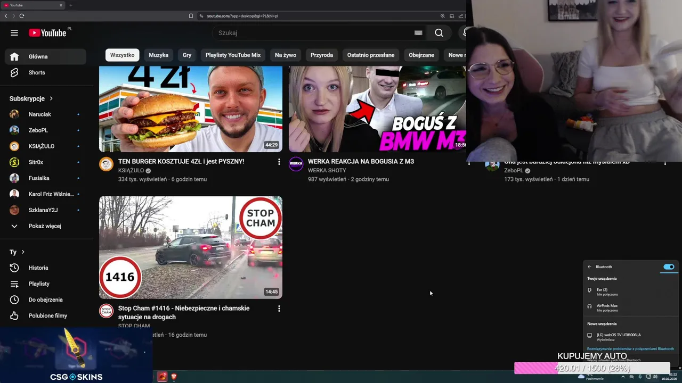Reload the page with the refresh icon
The image size is (682, 383).
point(22,16)
